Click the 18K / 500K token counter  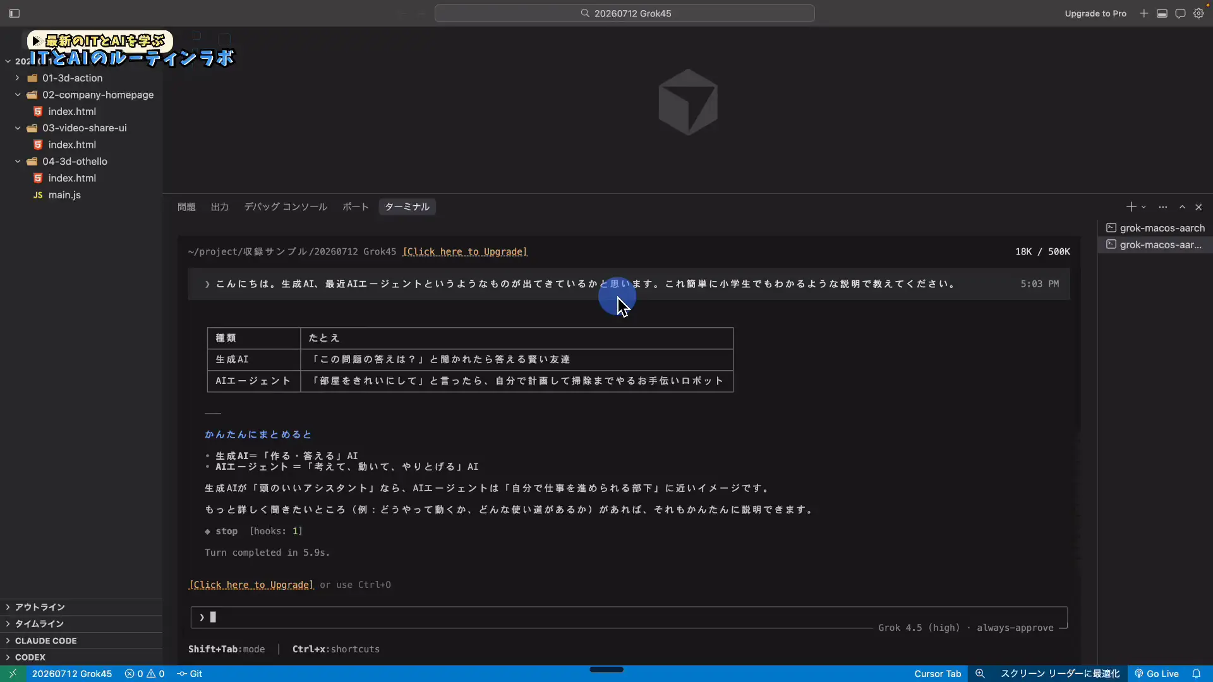coord(1042,252)
